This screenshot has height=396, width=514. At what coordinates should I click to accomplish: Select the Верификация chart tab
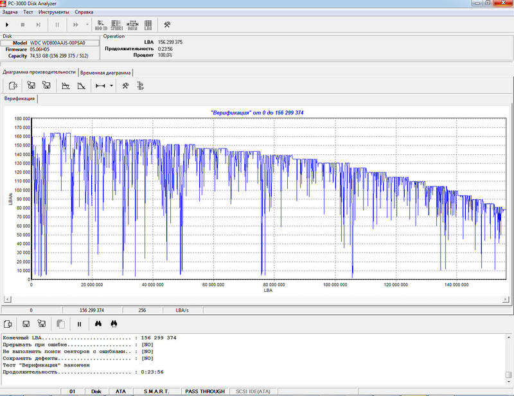point(19,98)
